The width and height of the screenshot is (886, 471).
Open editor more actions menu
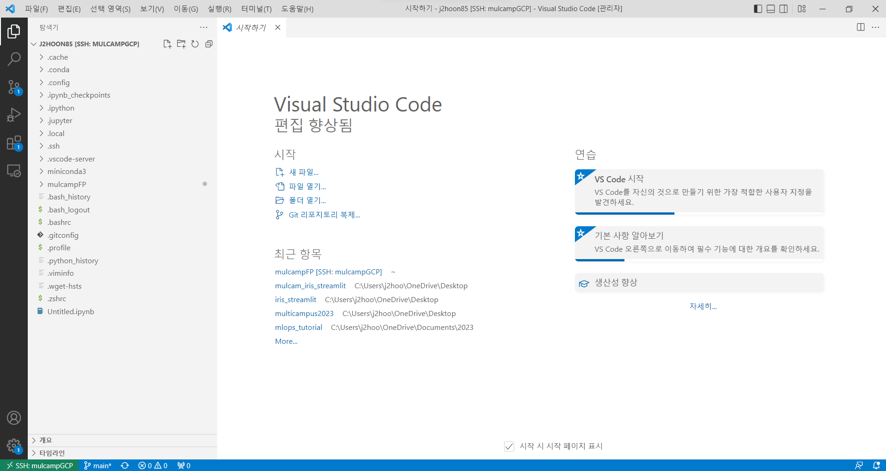point(875,27)
